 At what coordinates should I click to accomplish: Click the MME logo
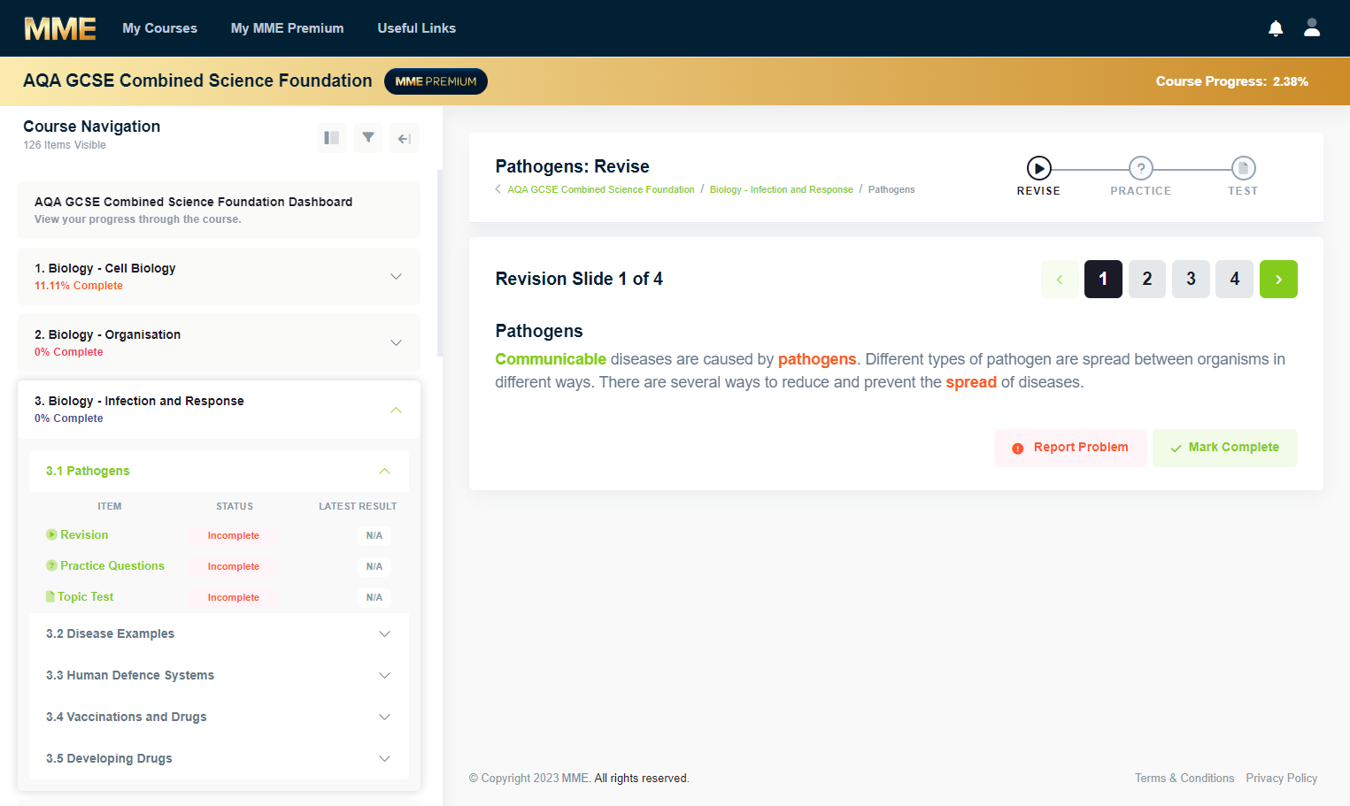(x=60, y=28)
